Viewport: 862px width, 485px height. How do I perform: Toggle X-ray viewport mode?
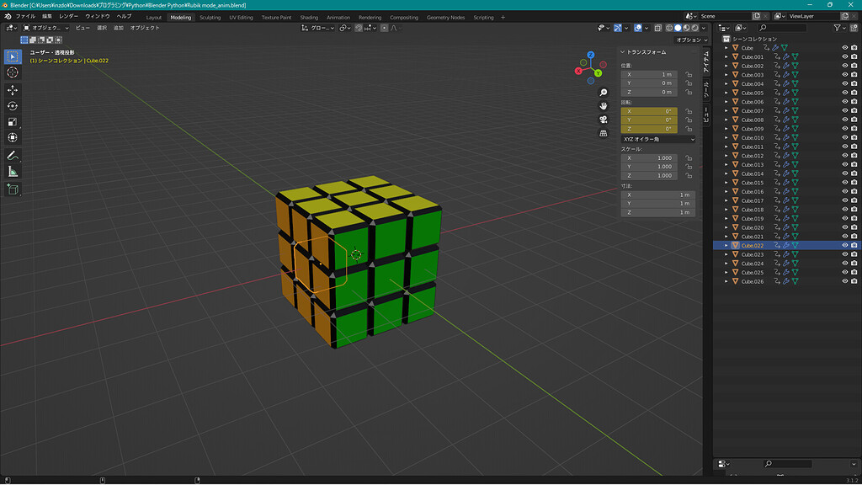pyautogui.click(x=658, y=28)
